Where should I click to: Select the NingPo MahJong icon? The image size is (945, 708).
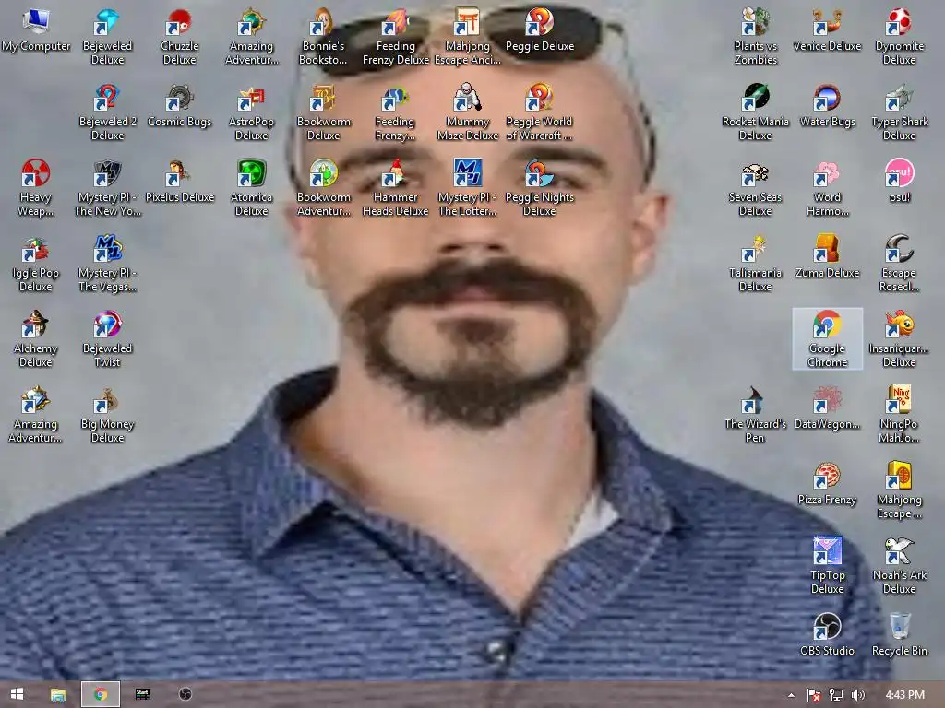(x=899, y=415)
